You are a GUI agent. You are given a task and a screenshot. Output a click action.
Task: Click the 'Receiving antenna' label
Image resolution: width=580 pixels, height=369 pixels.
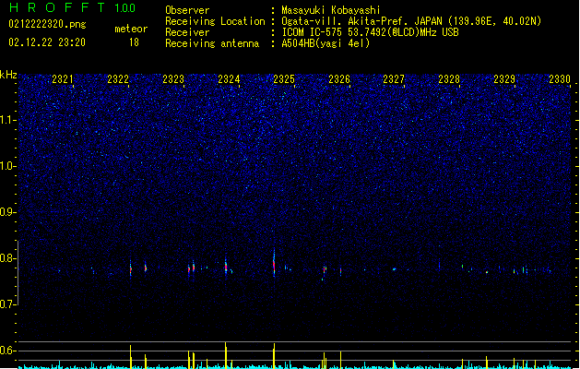pyautogui.click(x=212, y=43)
